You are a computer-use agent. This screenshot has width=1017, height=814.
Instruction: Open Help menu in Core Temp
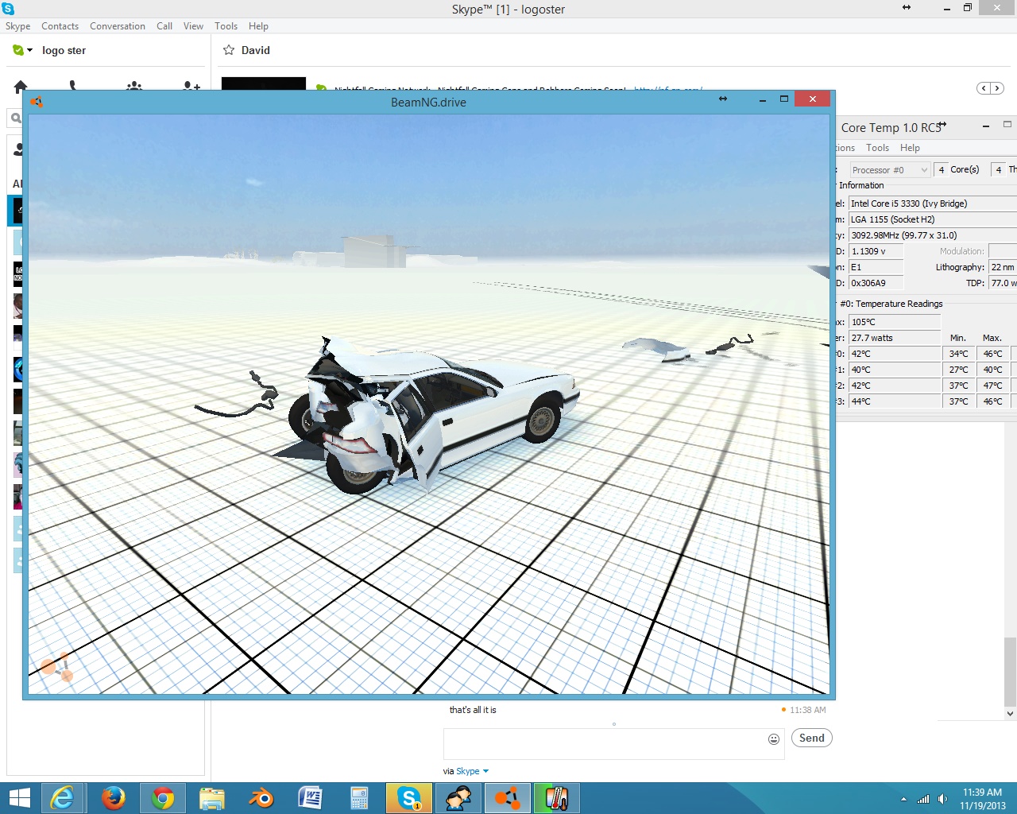click(911, 148)
